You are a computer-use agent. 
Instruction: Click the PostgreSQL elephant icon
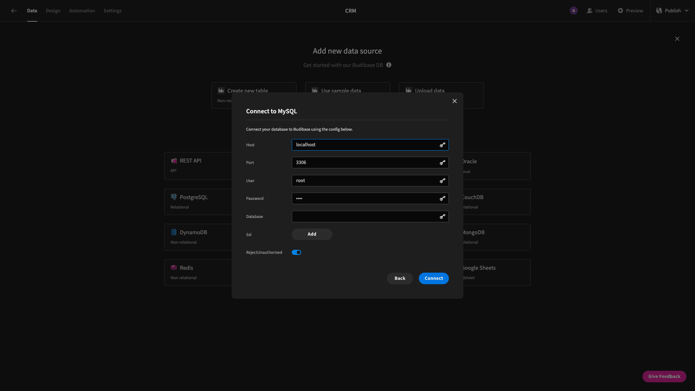pos(174,197)
